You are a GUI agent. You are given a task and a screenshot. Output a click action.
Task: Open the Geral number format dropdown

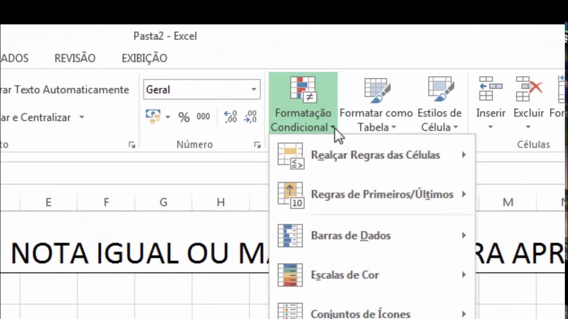click(254, 90)
